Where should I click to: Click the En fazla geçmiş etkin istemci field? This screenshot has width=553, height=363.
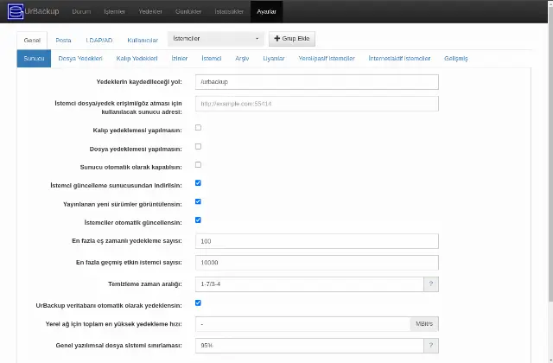pyautogui.click(x=317, y=263)
